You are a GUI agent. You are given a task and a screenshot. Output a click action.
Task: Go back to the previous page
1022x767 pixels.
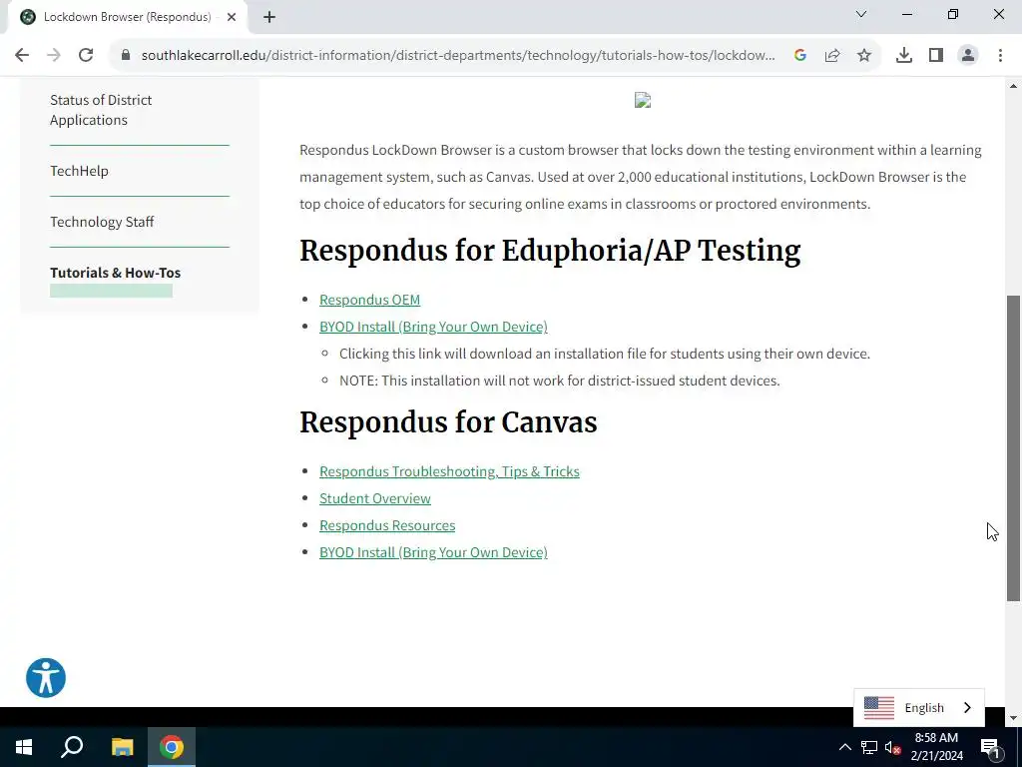coord(22,56)
